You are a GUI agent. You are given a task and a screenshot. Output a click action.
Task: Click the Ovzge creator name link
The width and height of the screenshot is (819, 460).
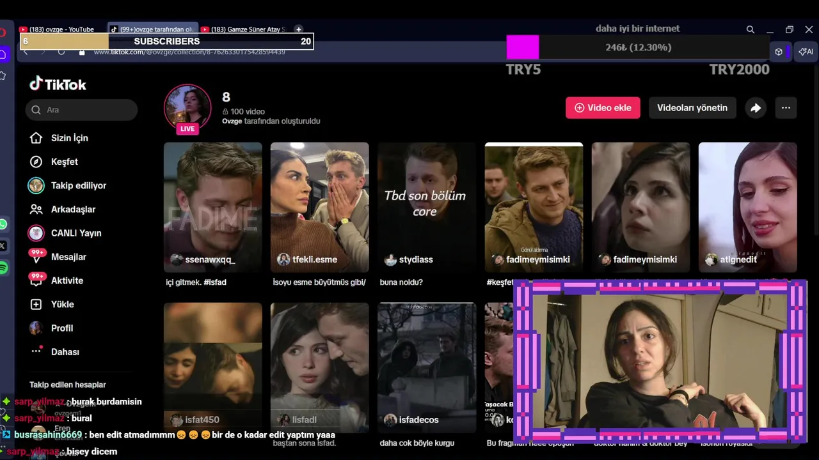click(232, 121)
